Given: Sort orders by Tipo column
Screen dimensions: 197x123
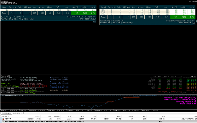Looking at the screenshot, I should (x=49, y=116).
